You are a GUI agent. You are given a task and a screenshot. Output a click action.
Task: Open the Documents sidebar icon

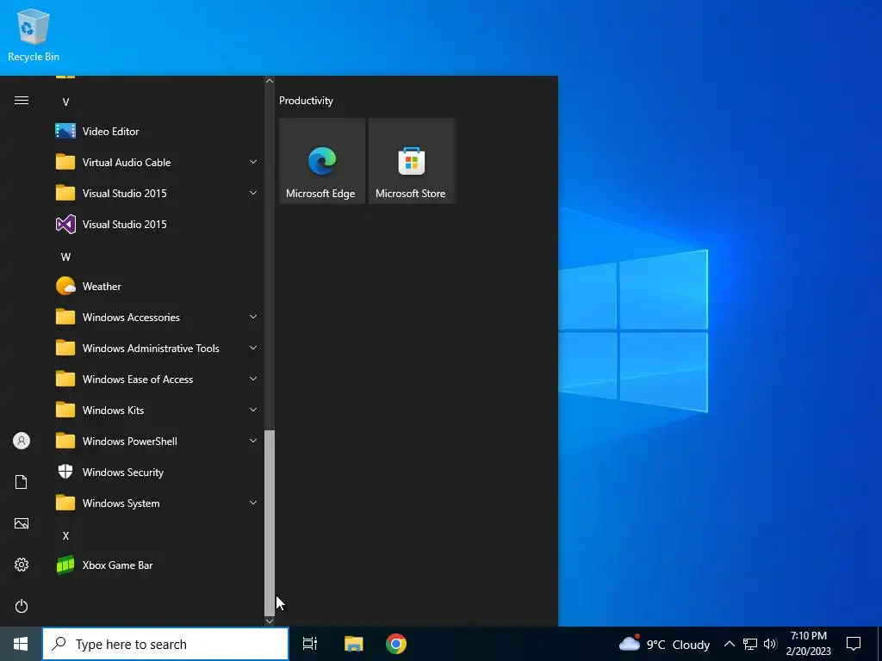click(22, 482)
